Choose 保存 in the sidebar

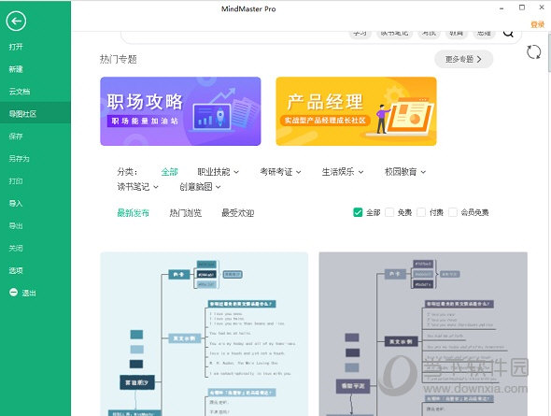16,136
